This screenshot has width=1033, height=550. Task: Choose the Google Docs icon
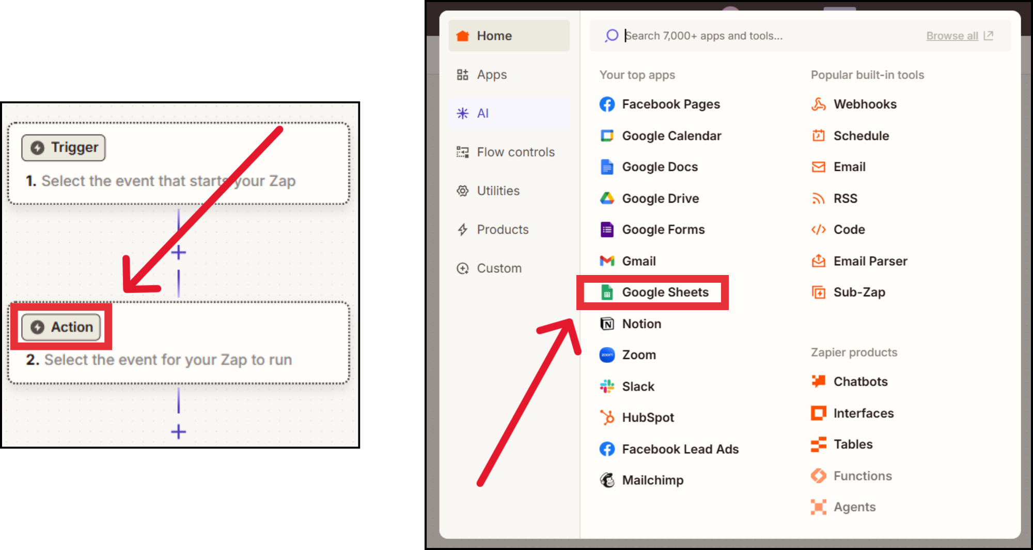pos(607,167)
